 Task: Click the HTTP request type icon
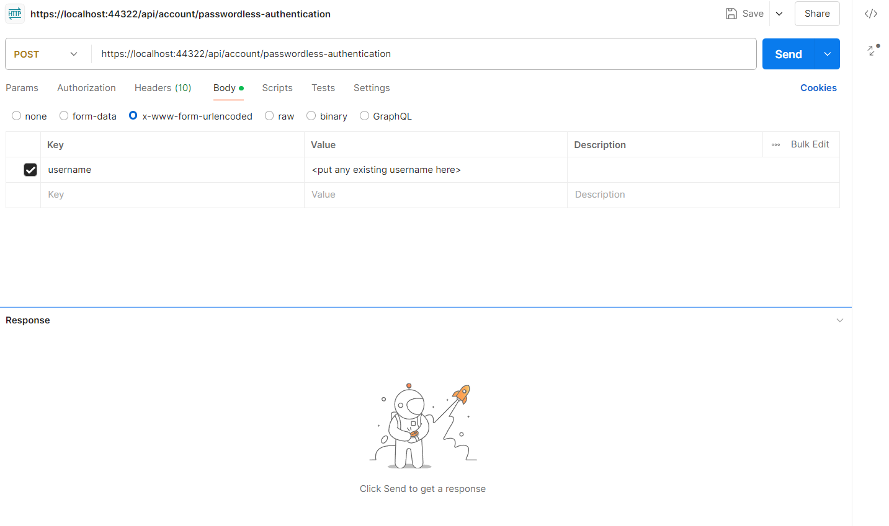point(15,14)
